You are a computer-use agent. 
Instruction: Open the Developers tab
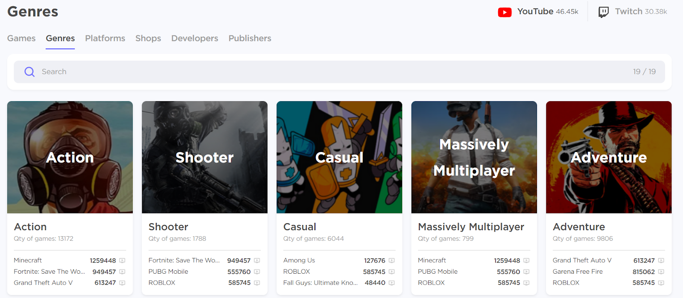point(195,38)
